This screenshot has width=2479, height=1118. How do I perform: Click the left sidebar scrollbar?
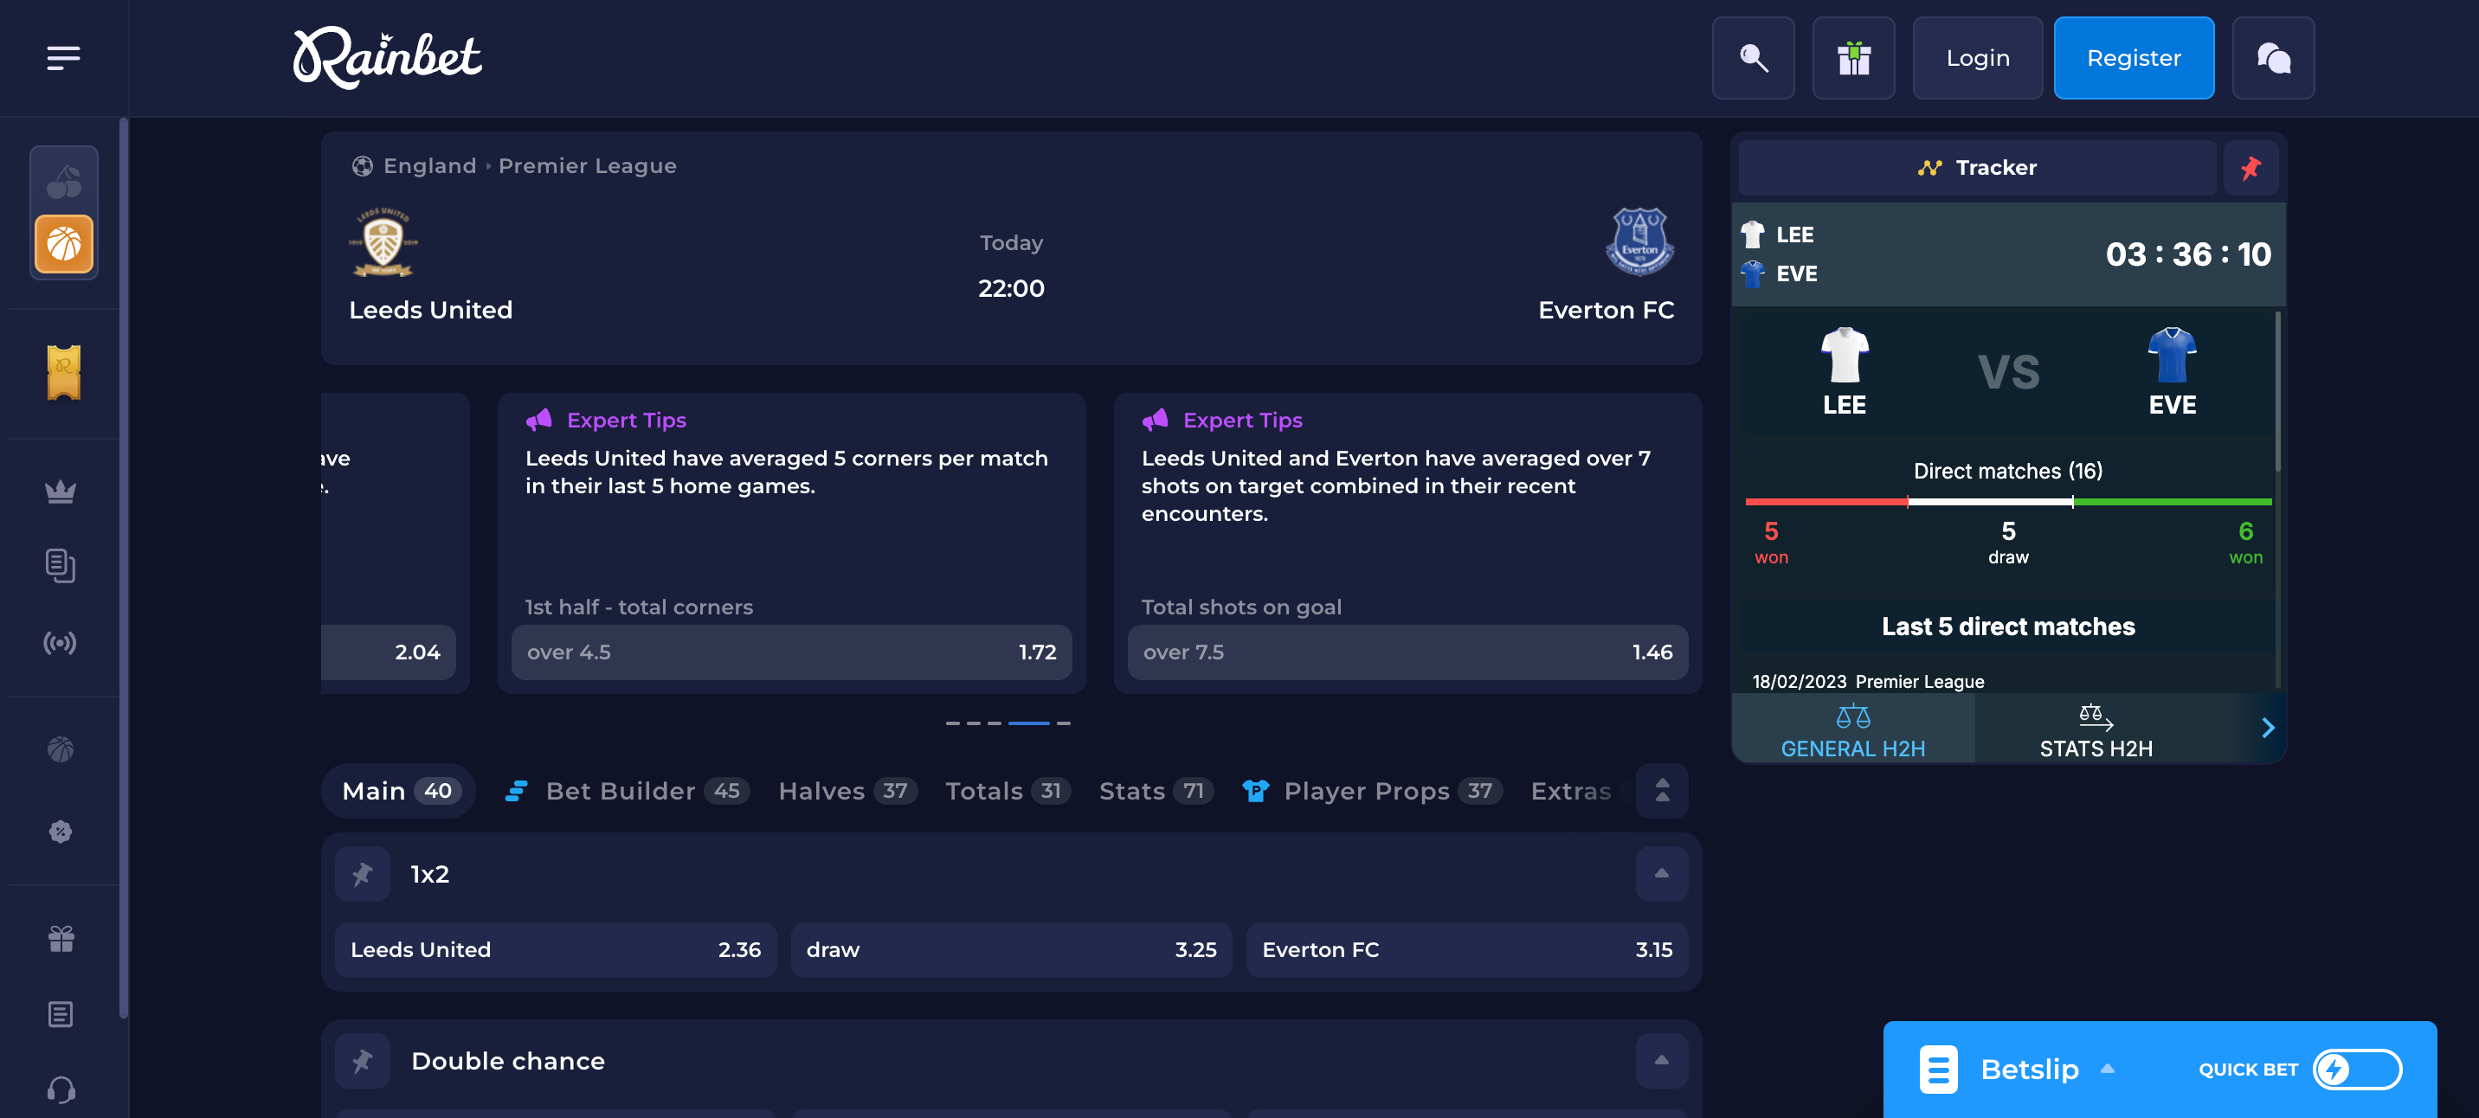(123, 568)
